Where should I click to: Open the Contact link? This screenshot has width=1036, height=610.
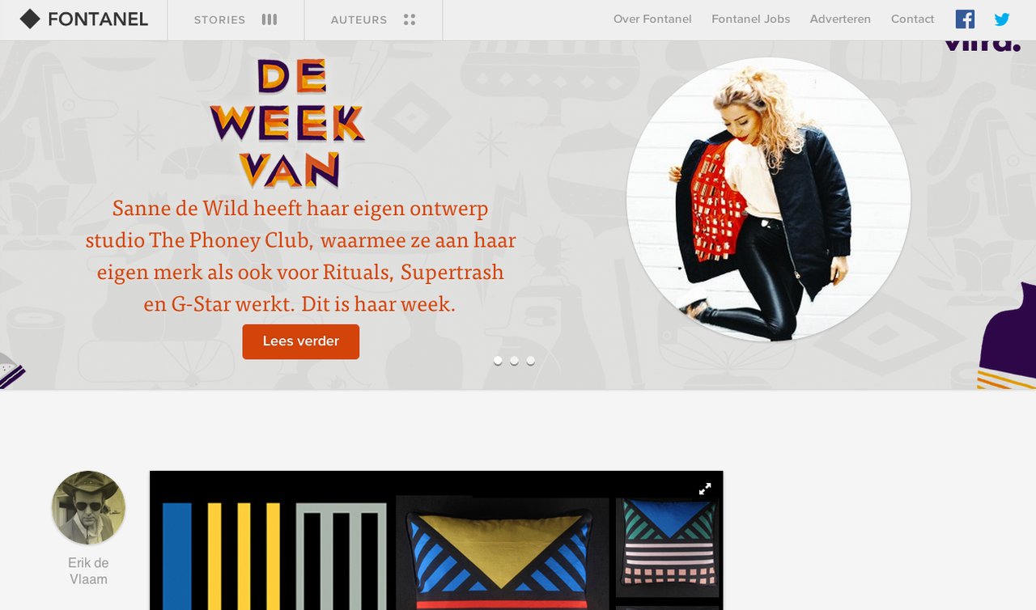coord(912,19)
